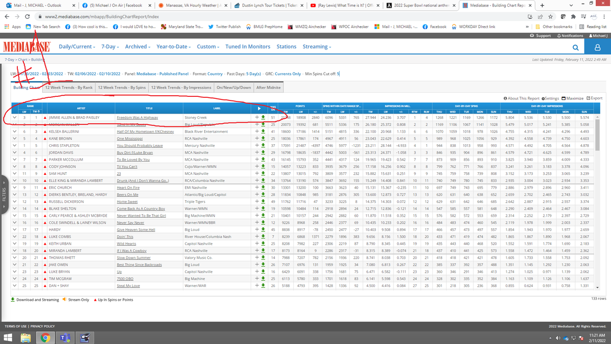The image size is (611, 344).
Task: Expand row details for Kane Brown
Action: (15, 138)
